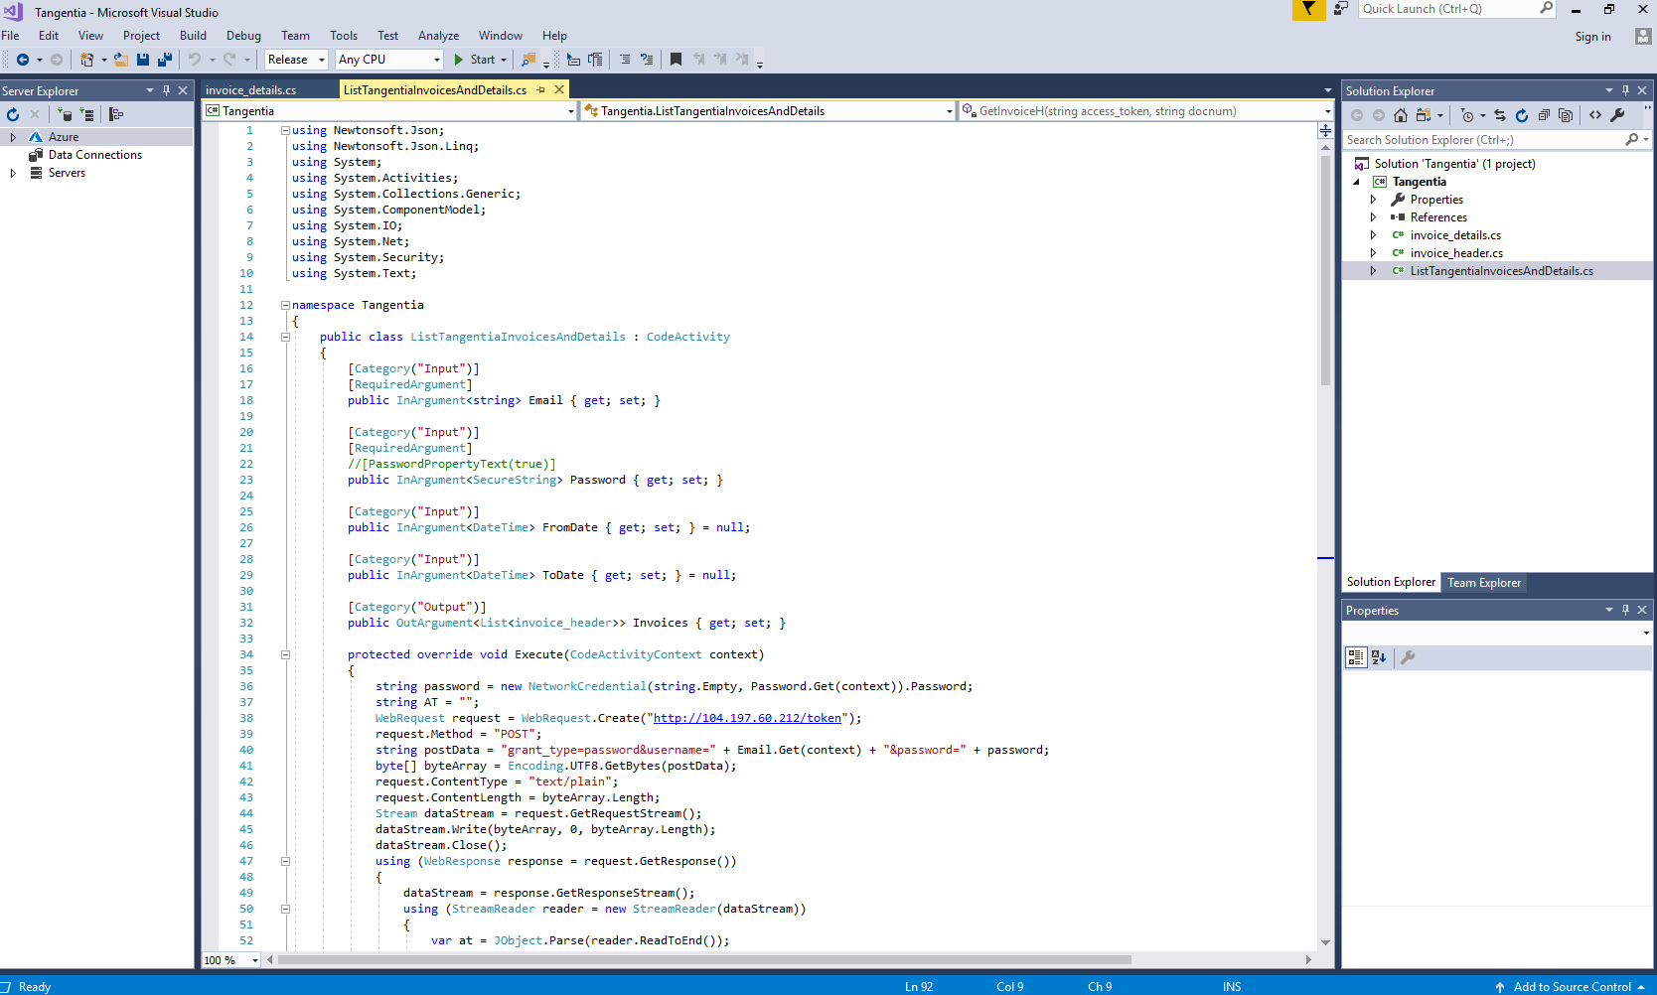This screenshot has width=1657, height=995.
Task: Open the Build menu
Action: (x=193, y=36)
